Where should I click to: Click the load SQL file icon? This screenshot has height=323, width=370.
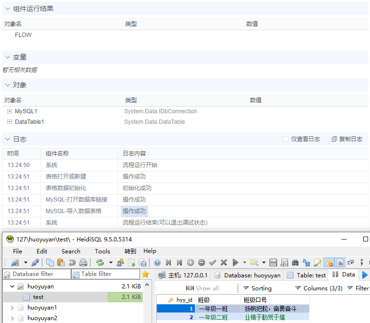pos(142,263)
